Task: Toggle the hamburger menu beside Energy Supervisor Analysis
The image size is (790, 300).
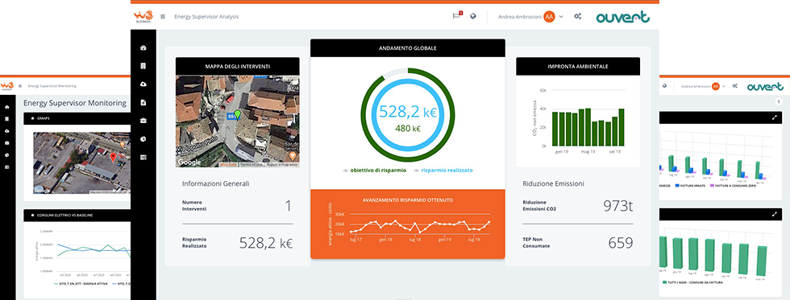Action: pos(163,17)
